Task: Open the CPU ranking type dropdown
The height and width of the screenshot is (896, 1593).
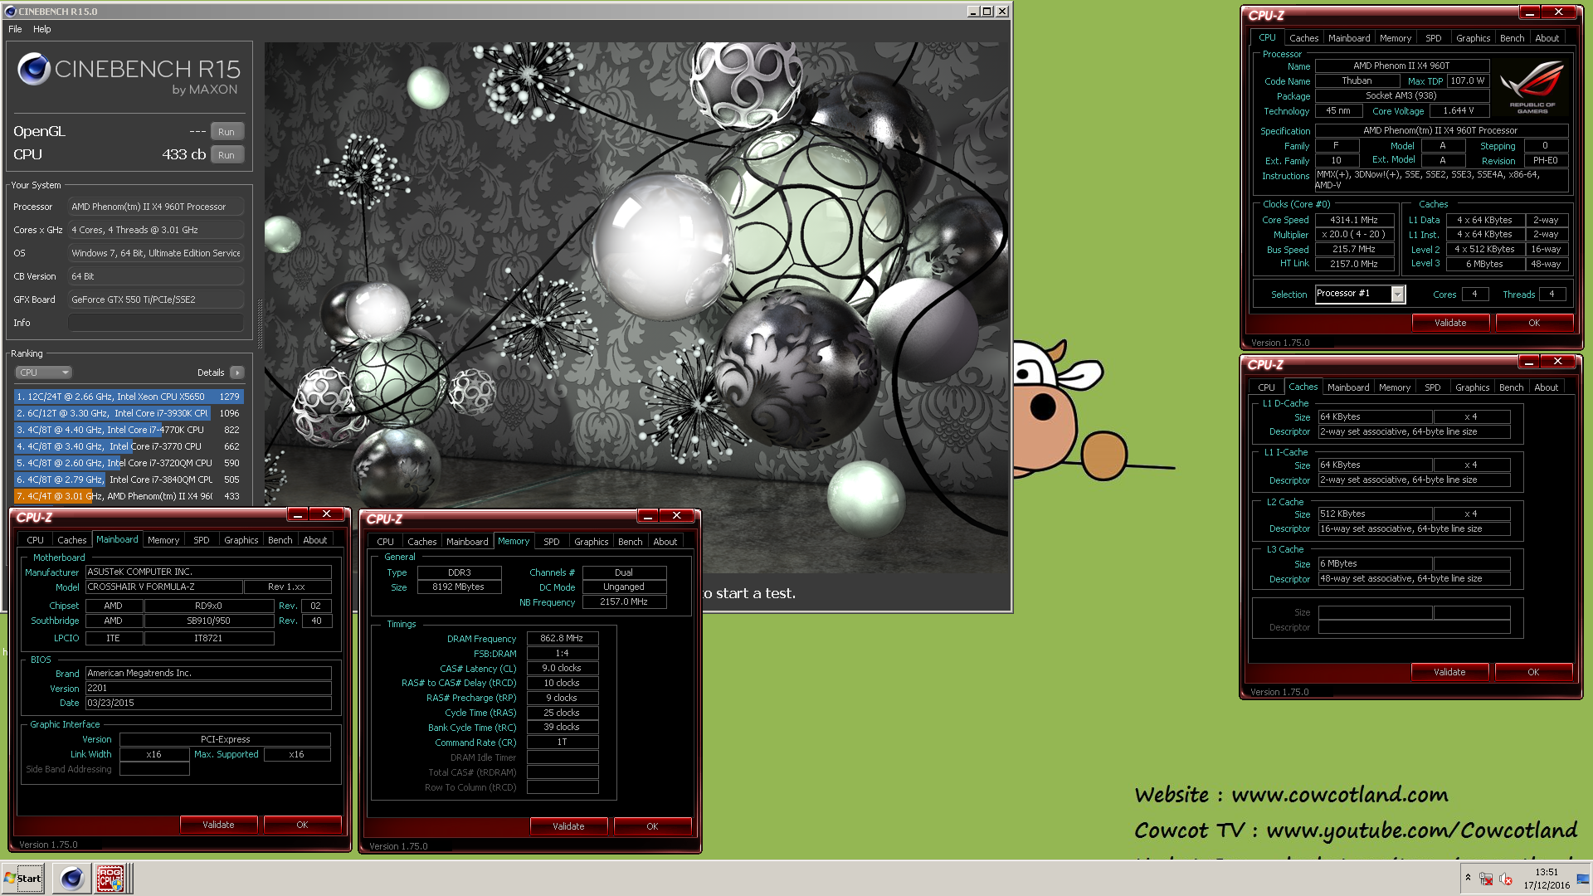Action: pyautogui.click(x=43, y=373)
